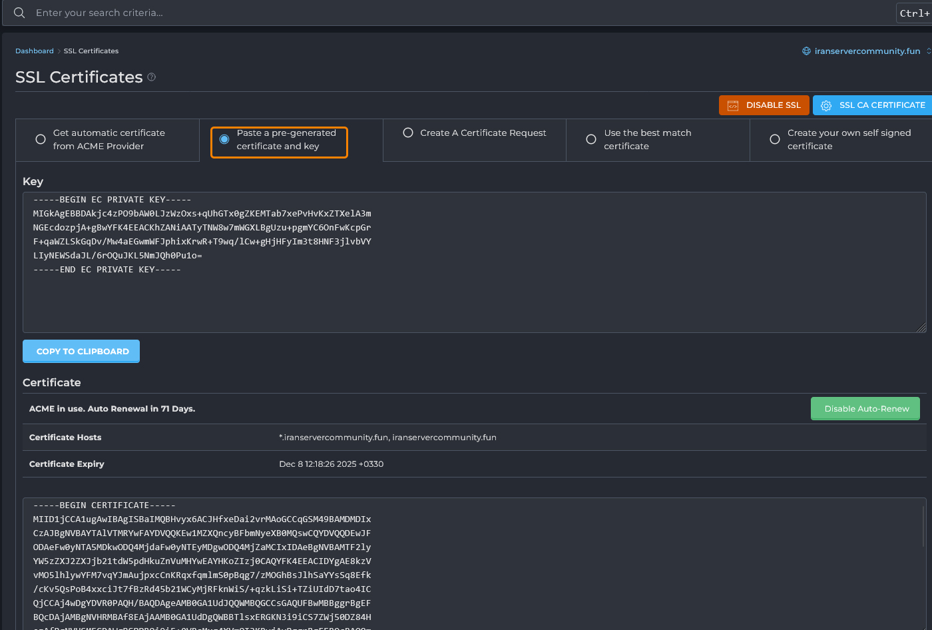Choose Use the best match certificate
The width and height of the screenshot is (932, 630).
click(590, 139)
